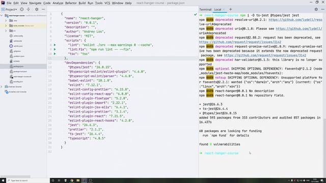This screenshot has width=326, height=183.
Task: Run the "tsc" script gutter icon
Action: 55,54
